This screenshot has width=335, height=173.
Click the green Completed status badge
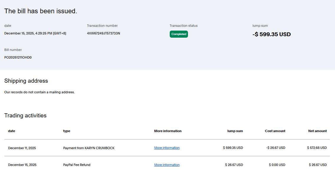[x=179, y=34]
